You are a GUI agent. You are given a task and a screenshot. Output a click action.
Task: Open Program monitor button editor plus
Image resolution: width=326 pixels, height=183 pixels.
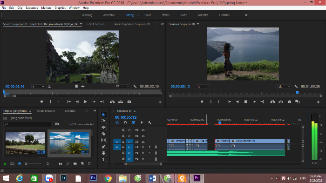point(318,102)
